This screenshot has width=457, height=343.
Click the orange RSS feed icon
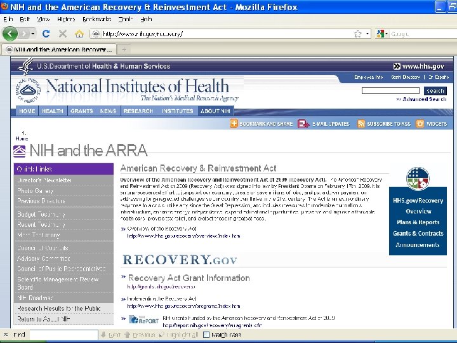(x=361, y=124)
